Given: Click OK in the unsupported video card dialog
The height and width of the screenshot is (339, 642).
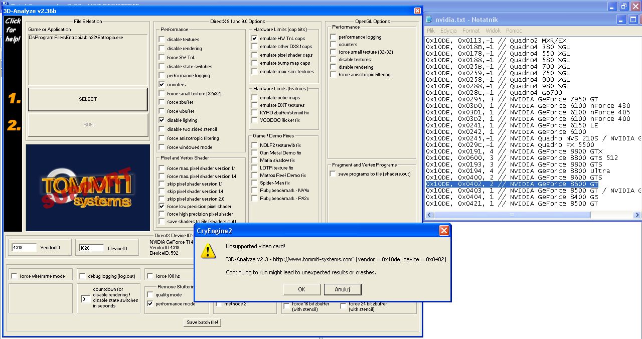Looking at the screenshot, I should point(301,289).
